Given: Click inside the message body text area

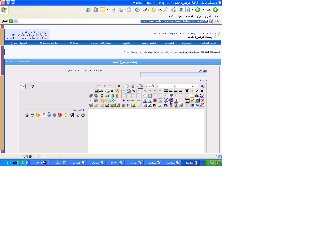Looking at the screenshot, I should 146,131.
